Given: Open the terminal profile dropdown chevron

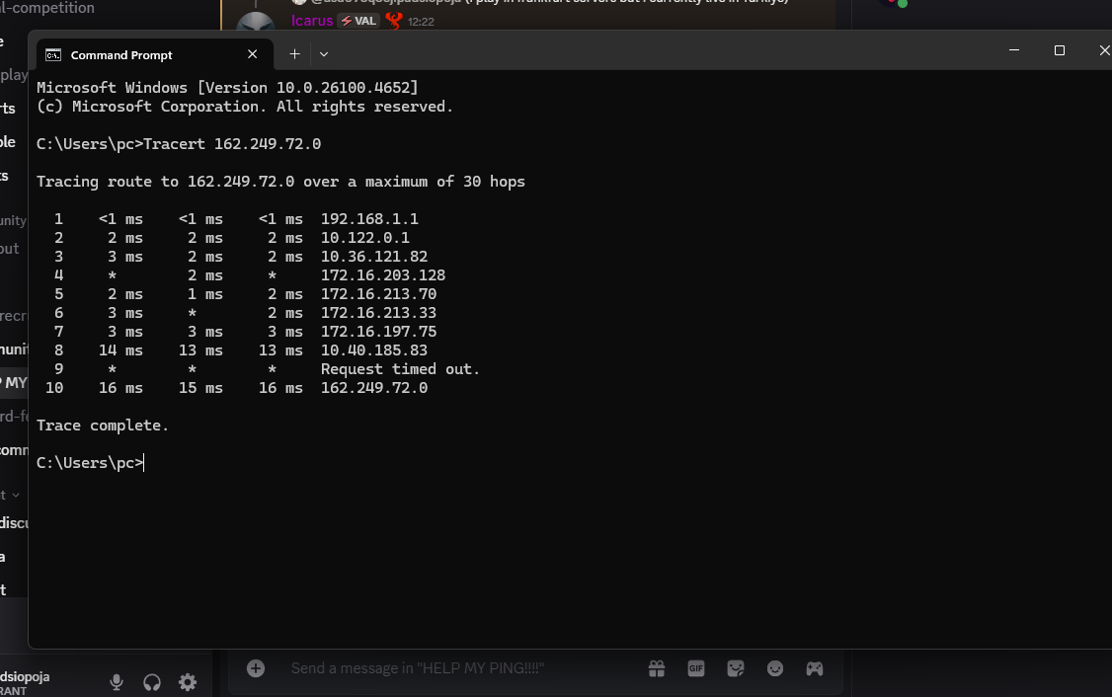Looking at the screenshot, I should [323, 54].
